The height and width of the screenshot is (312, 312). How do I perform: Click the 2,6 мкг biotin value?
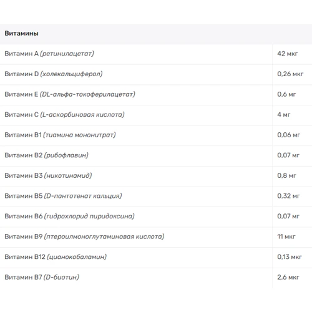pos(288,277)
